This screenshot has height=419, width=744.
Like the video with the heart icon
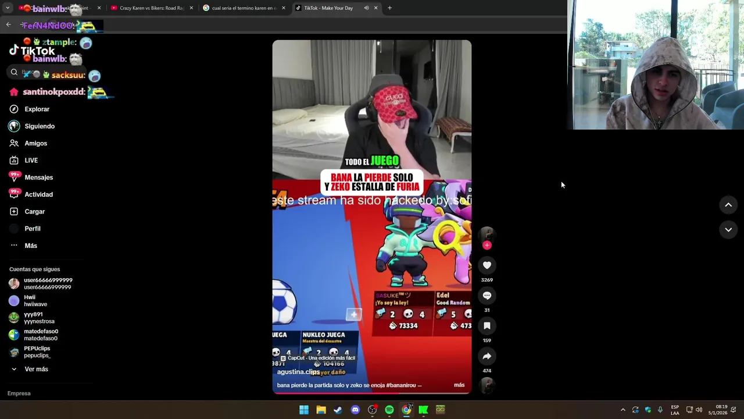point(487,265)
